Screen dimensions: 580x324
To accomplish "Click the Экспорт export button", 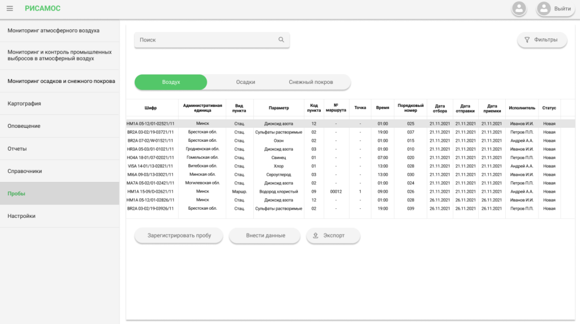I will click(x=333, y=236).
